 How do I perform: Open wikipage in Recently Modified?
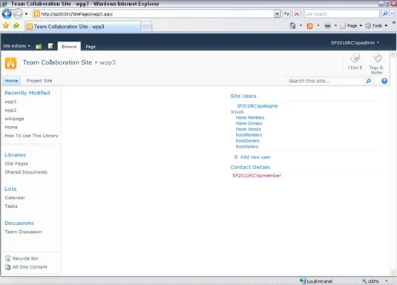14,119
